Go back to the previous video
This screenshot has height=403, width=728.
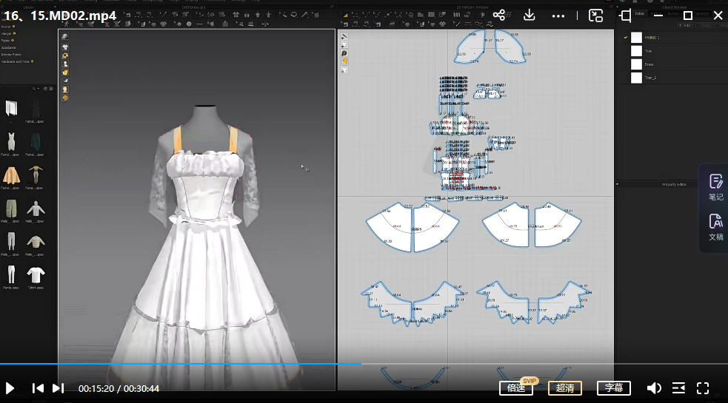coord(37,388)
